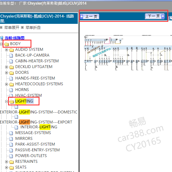Screen dimensions: 172x172
Task: Open the MIRRORS entry
Action: (24, 138)
